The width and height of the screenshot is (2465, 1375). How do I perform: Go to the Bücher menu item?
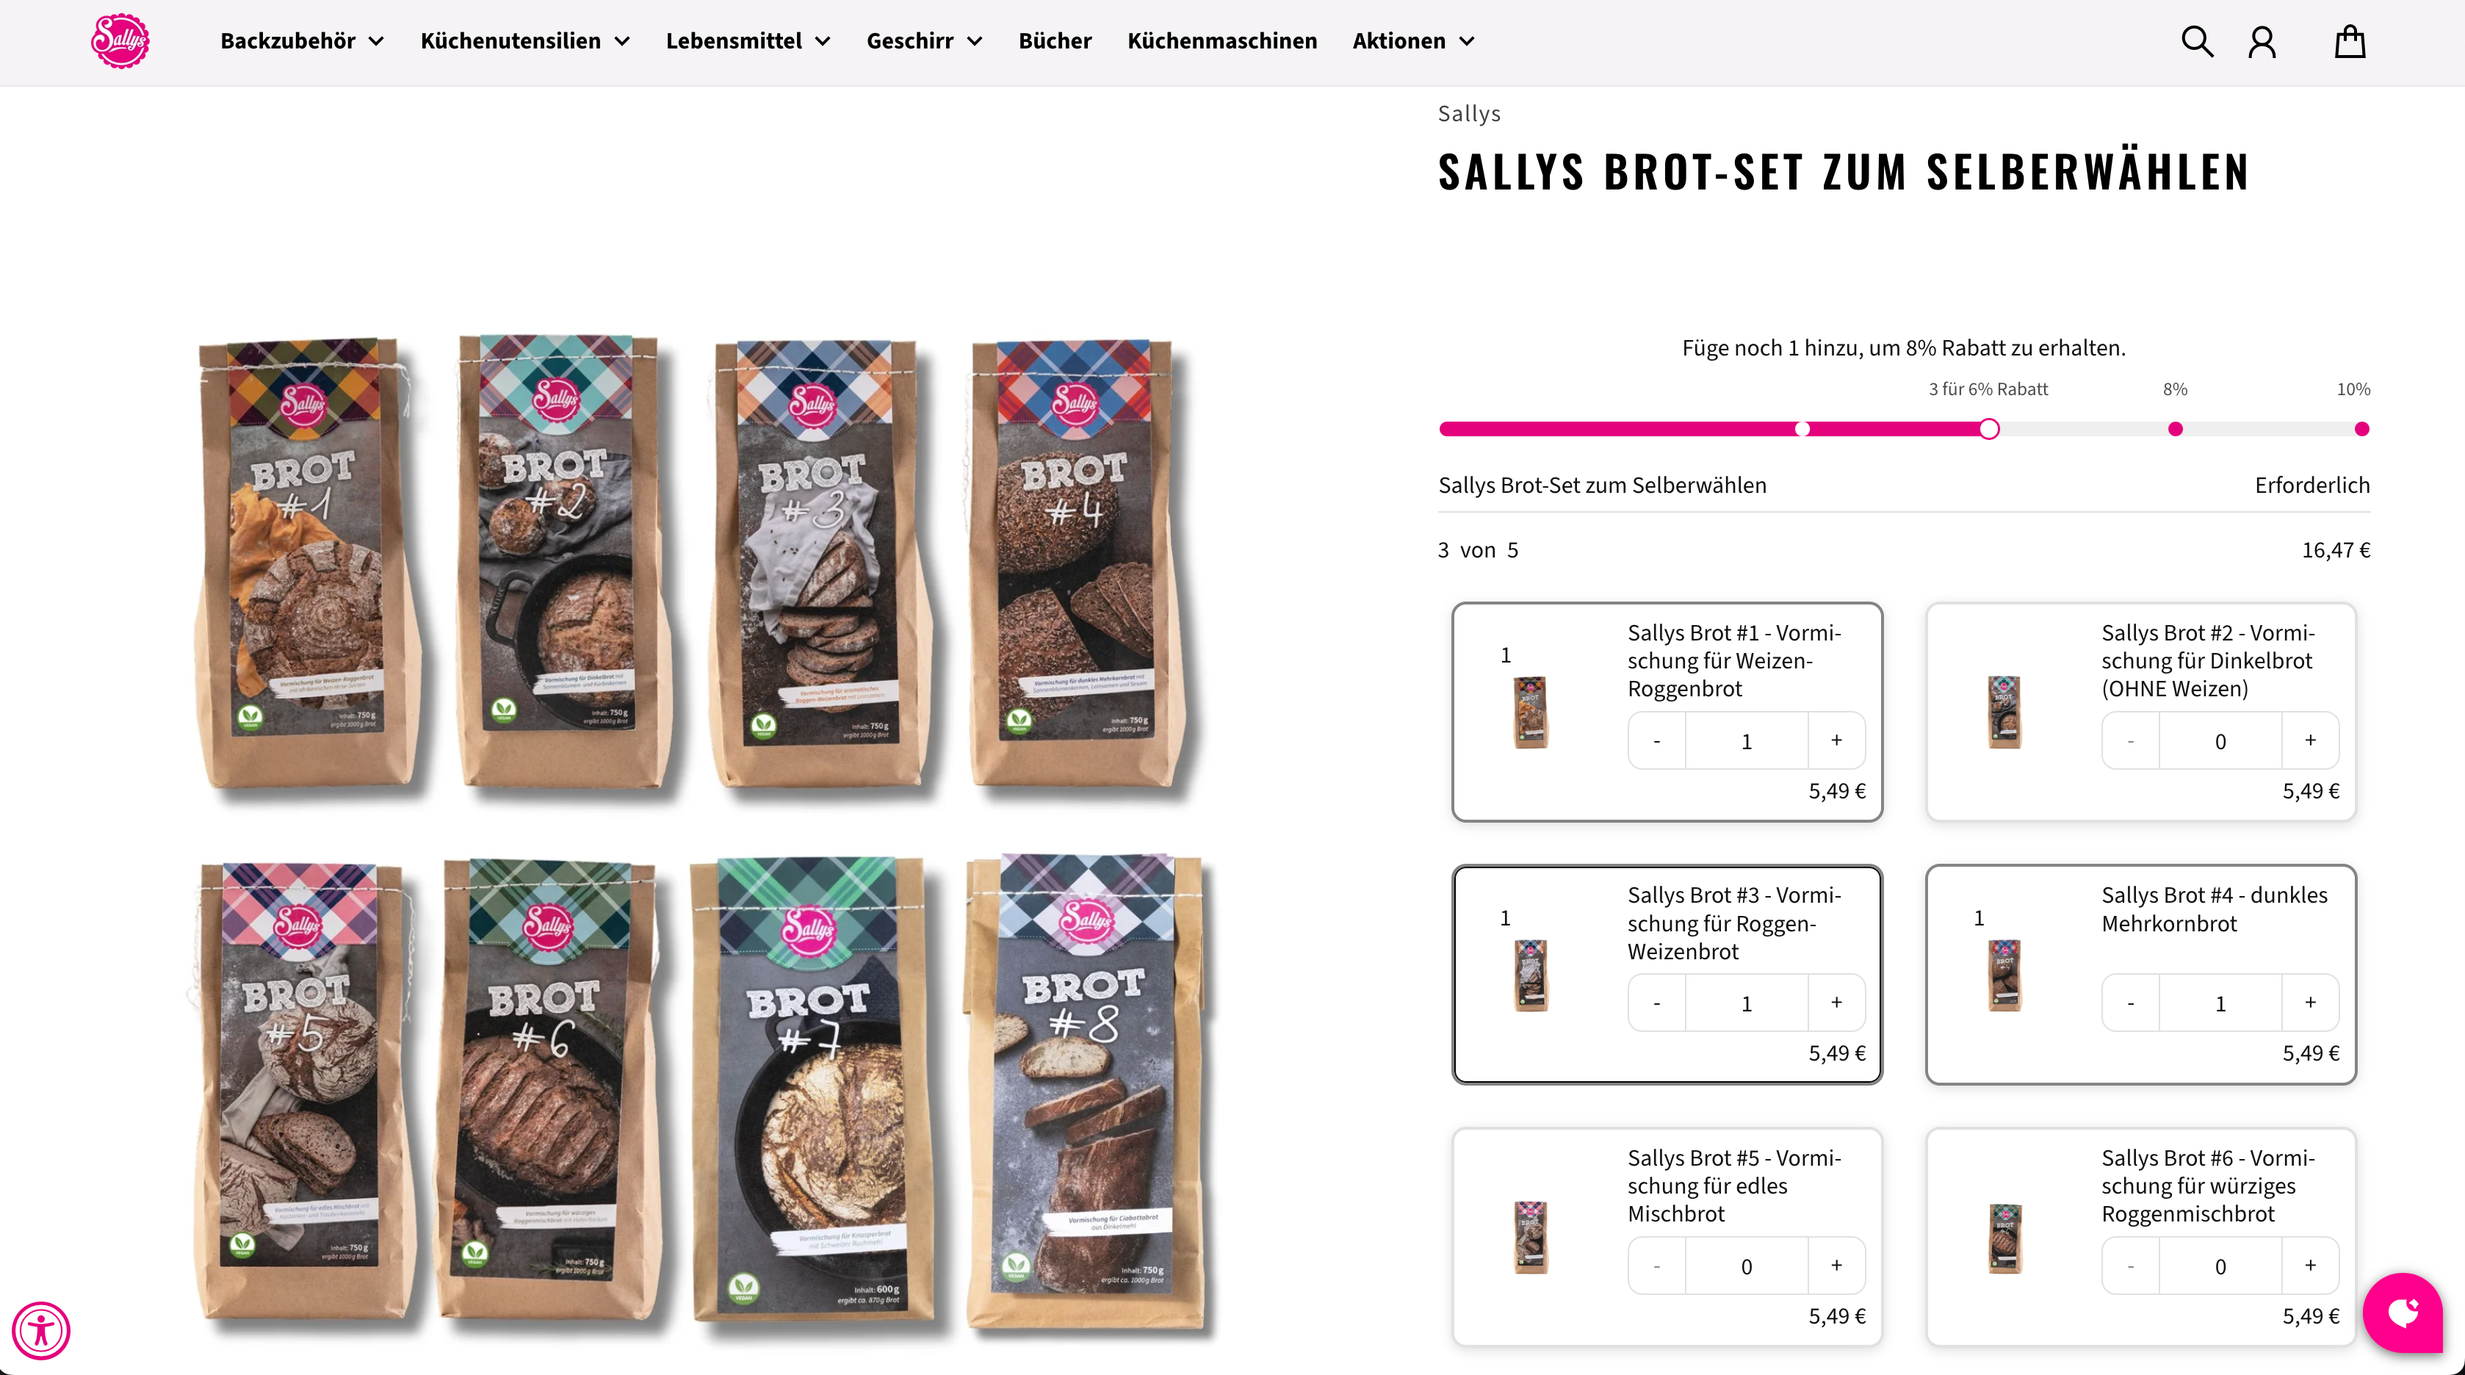(x=1055, y=41)
